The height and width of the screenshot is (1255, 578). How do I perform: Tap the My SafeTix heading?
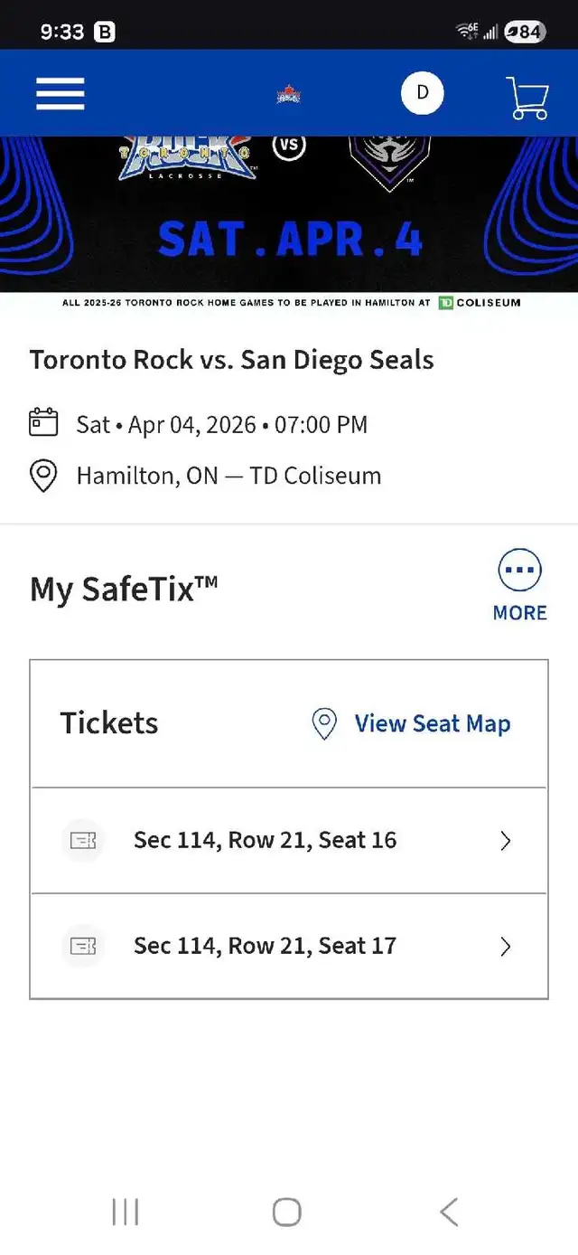tap(125, 588)
